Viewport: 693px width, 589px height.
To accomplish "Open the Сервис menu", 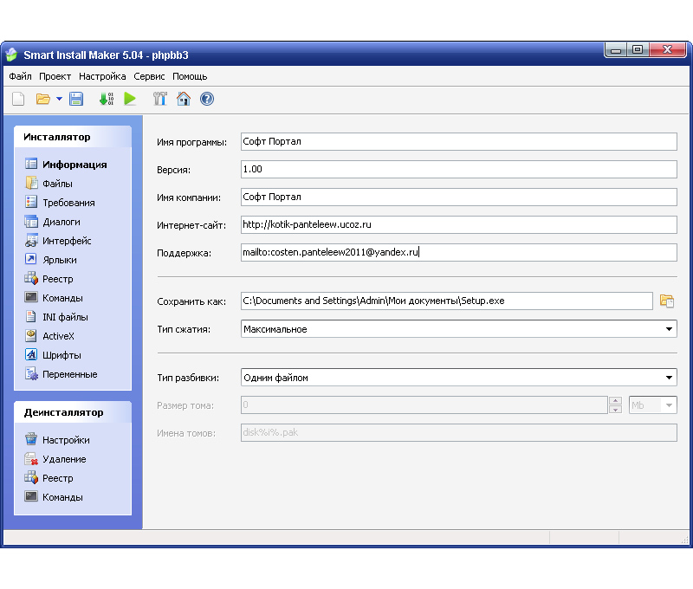I will [149, 76].
